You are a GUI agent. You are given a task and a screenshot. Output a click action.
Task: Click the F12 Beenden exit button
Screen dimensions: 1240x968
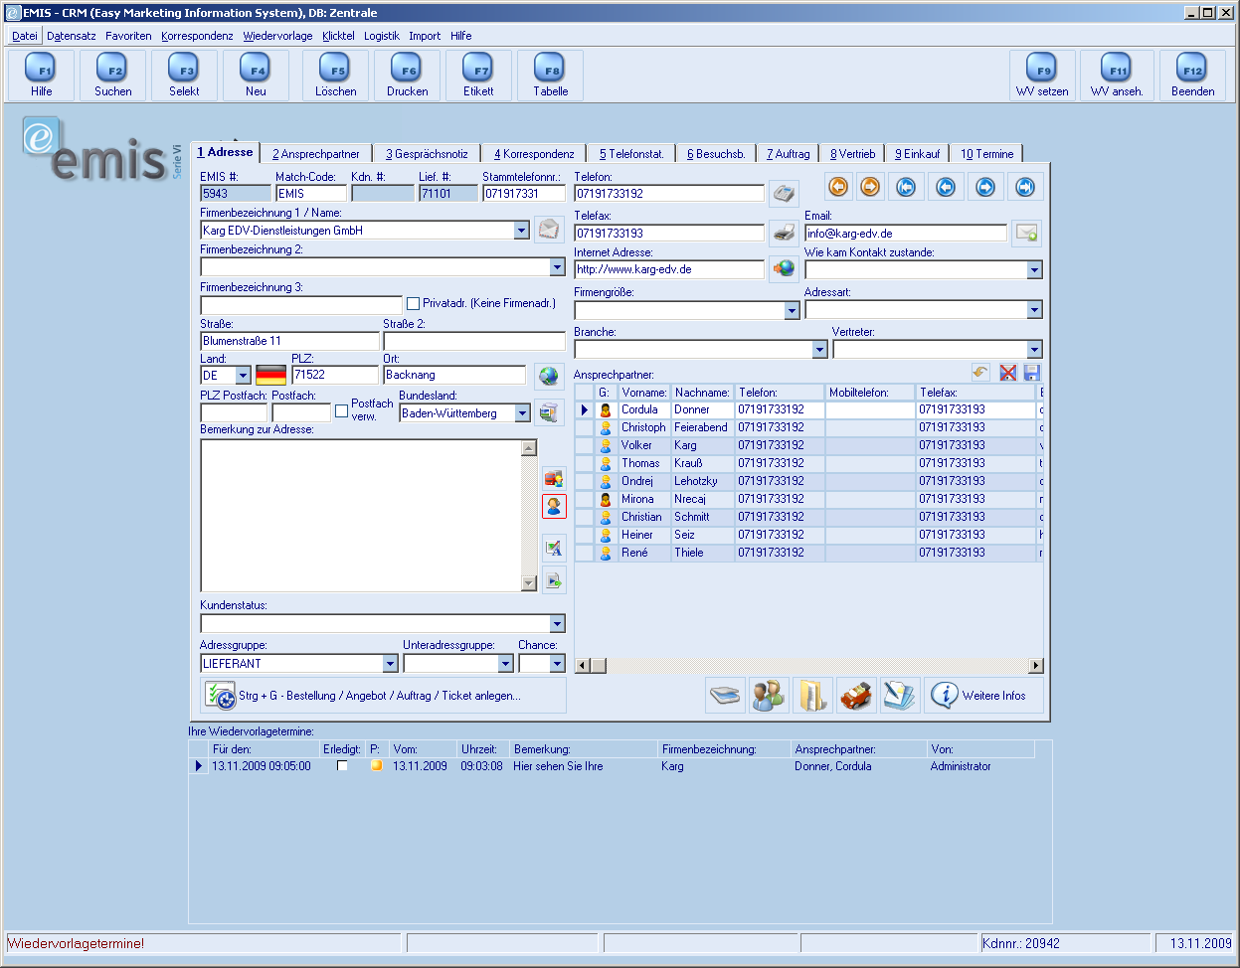[1192, 76]
